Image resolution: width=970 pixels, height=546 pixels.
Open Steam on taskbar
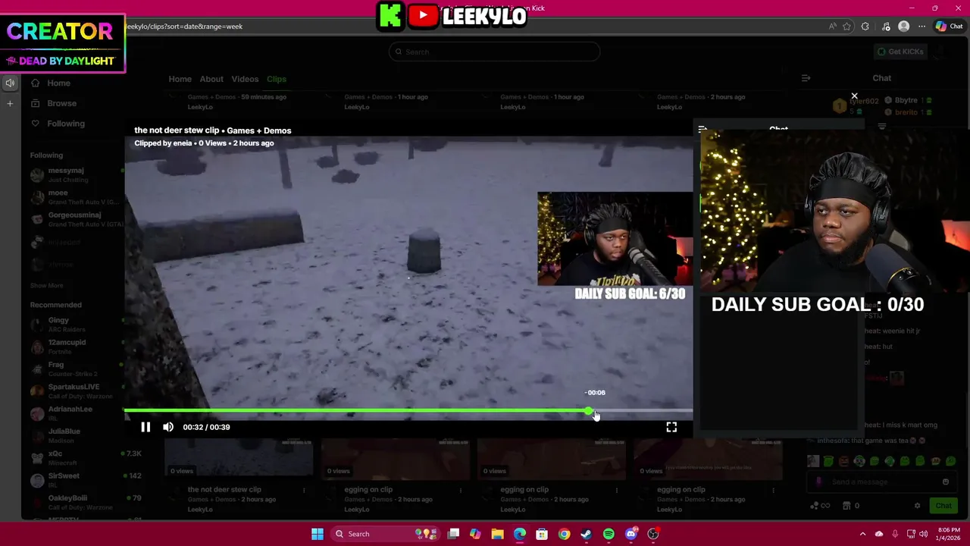[x=586, y=534]
